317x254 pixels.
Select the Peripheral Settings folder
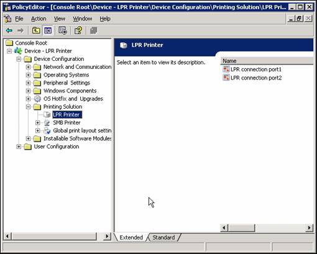click(67, 83)
